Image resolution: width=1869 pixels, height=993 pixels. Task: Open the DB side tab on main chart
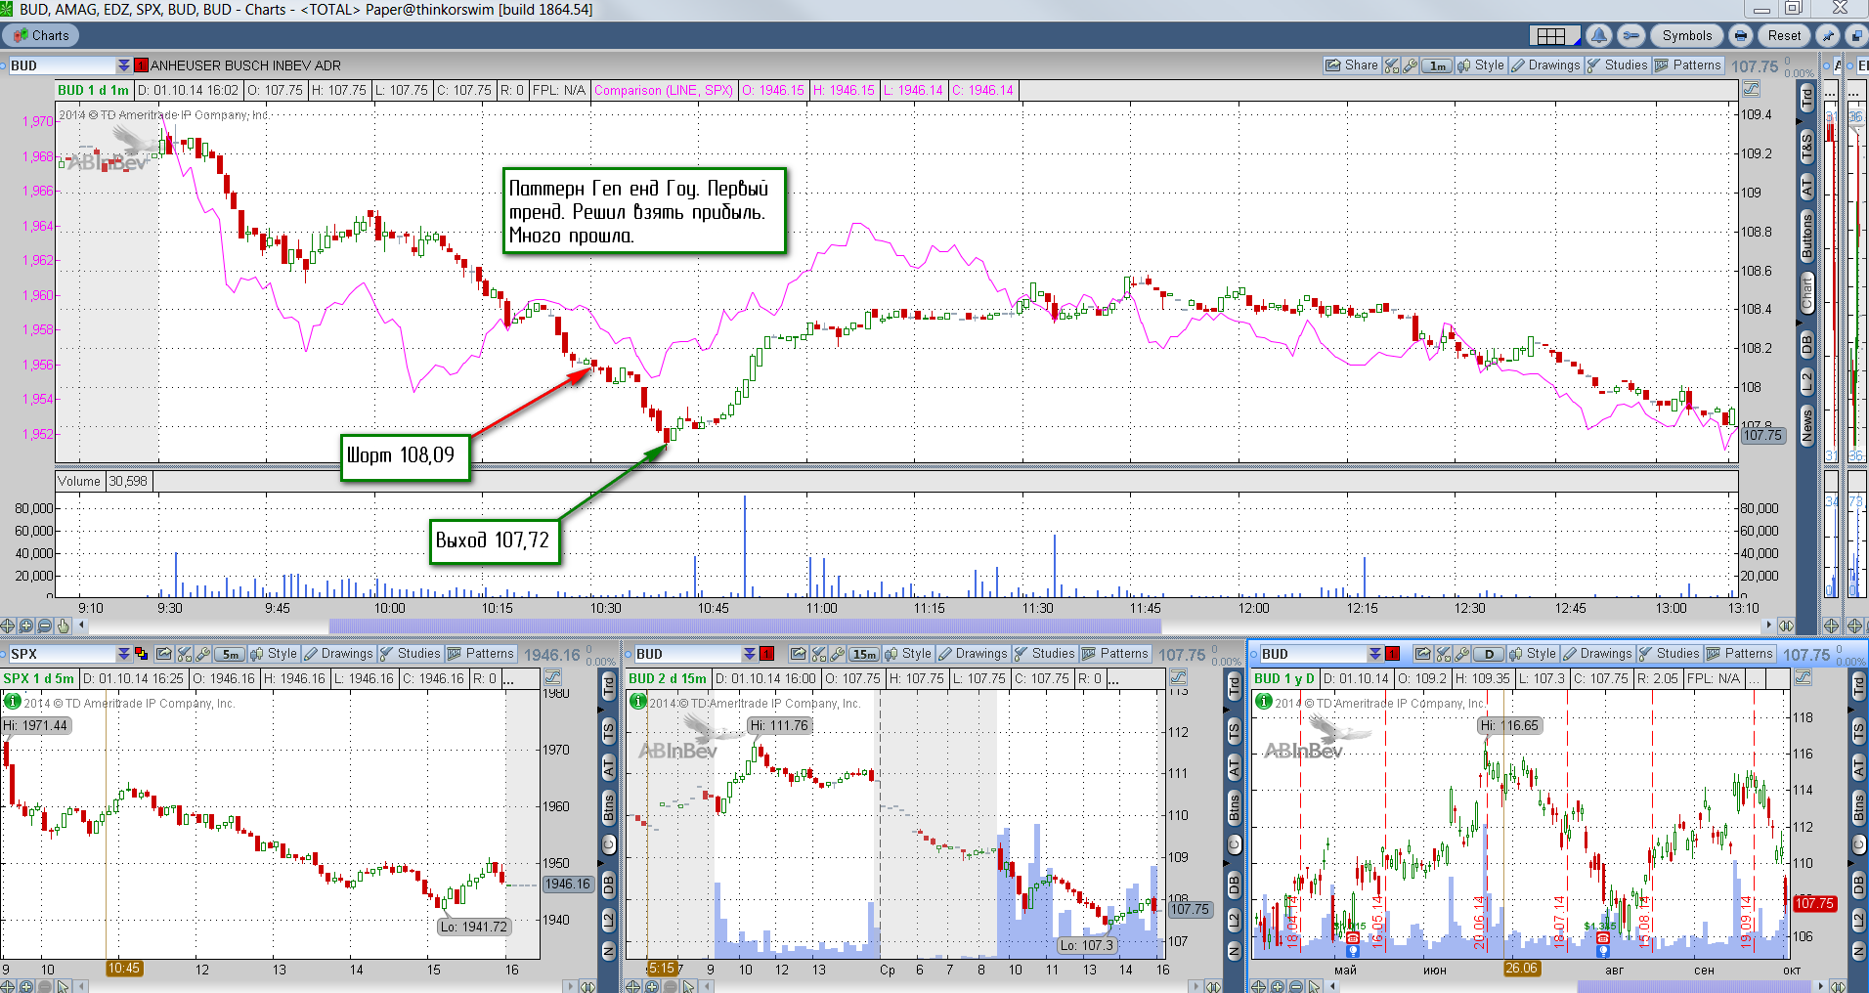point(1806,344)
